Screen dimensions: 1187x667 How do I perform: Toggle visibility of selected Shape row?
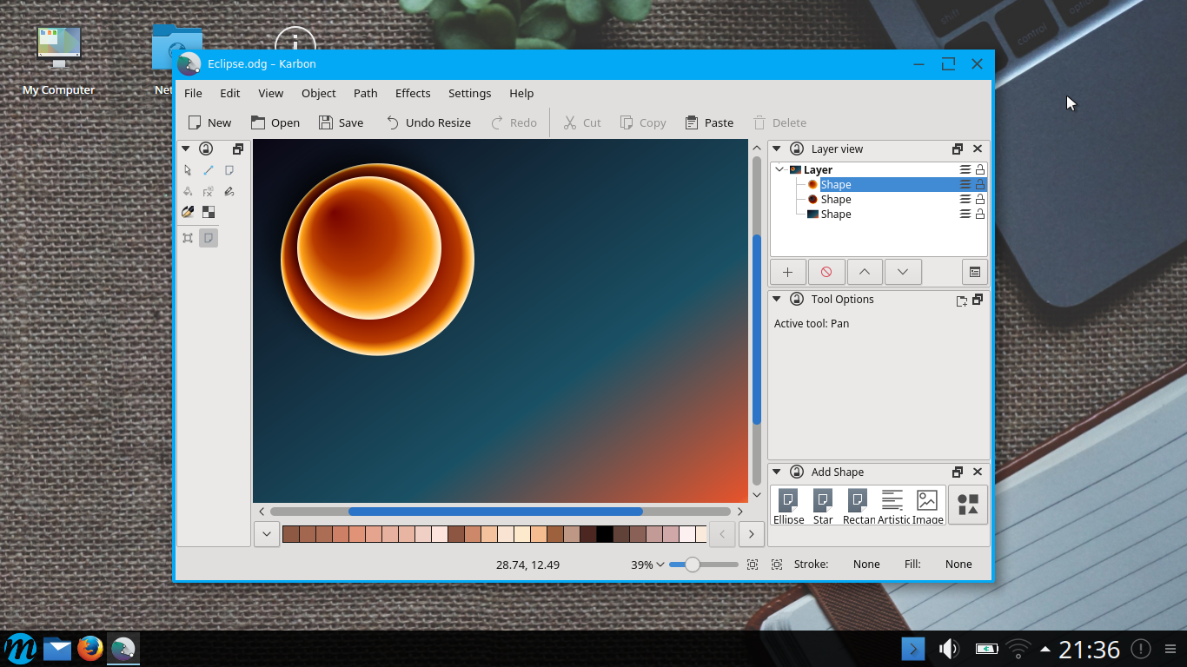pos(965,184)
